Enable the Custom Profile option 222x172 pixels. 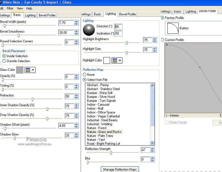(163, 40)
